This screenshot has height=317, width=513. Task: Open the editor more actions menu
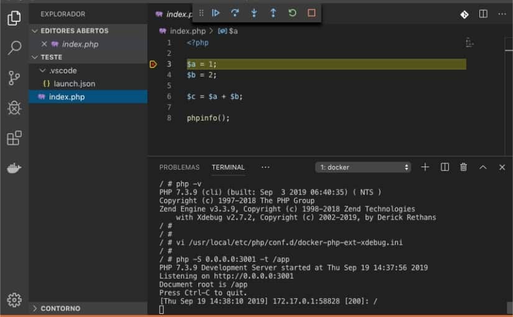pos(502,14)
